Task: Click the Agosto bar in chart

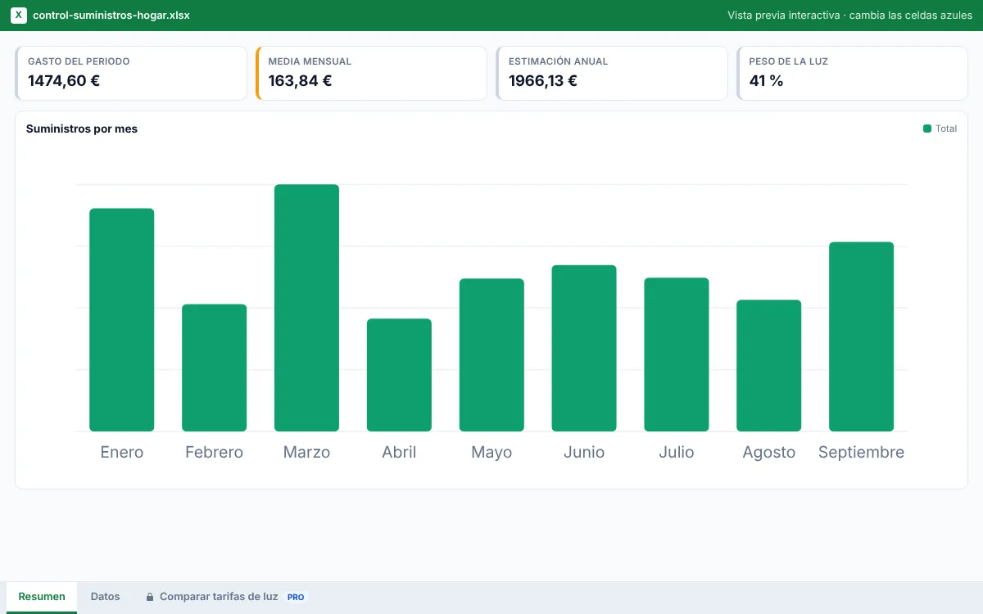Action: 769,366
